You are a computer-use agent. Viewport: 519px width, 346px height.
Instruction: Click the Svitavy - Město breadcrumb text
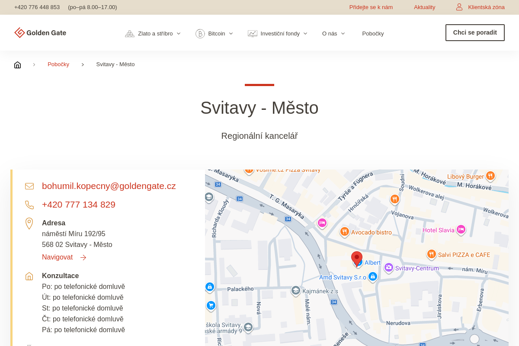[115, 64]
